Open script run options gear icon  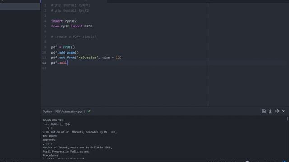coord(277,111)
